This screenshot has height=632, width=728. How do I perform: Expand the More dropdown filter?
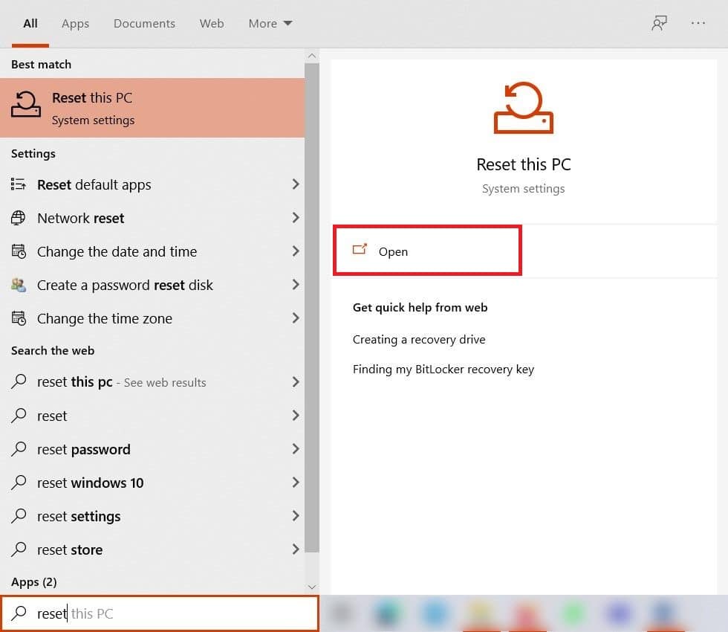270,24
